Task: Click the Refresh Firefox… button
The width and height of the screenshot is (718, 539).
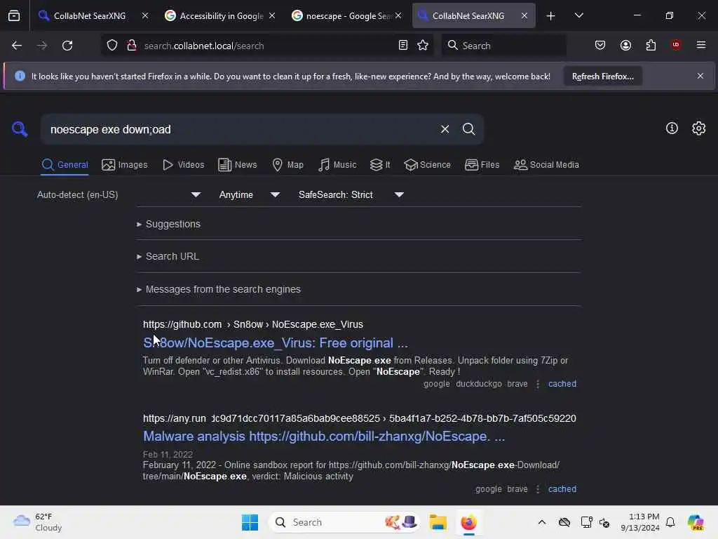Action: (x=602, y=76)
